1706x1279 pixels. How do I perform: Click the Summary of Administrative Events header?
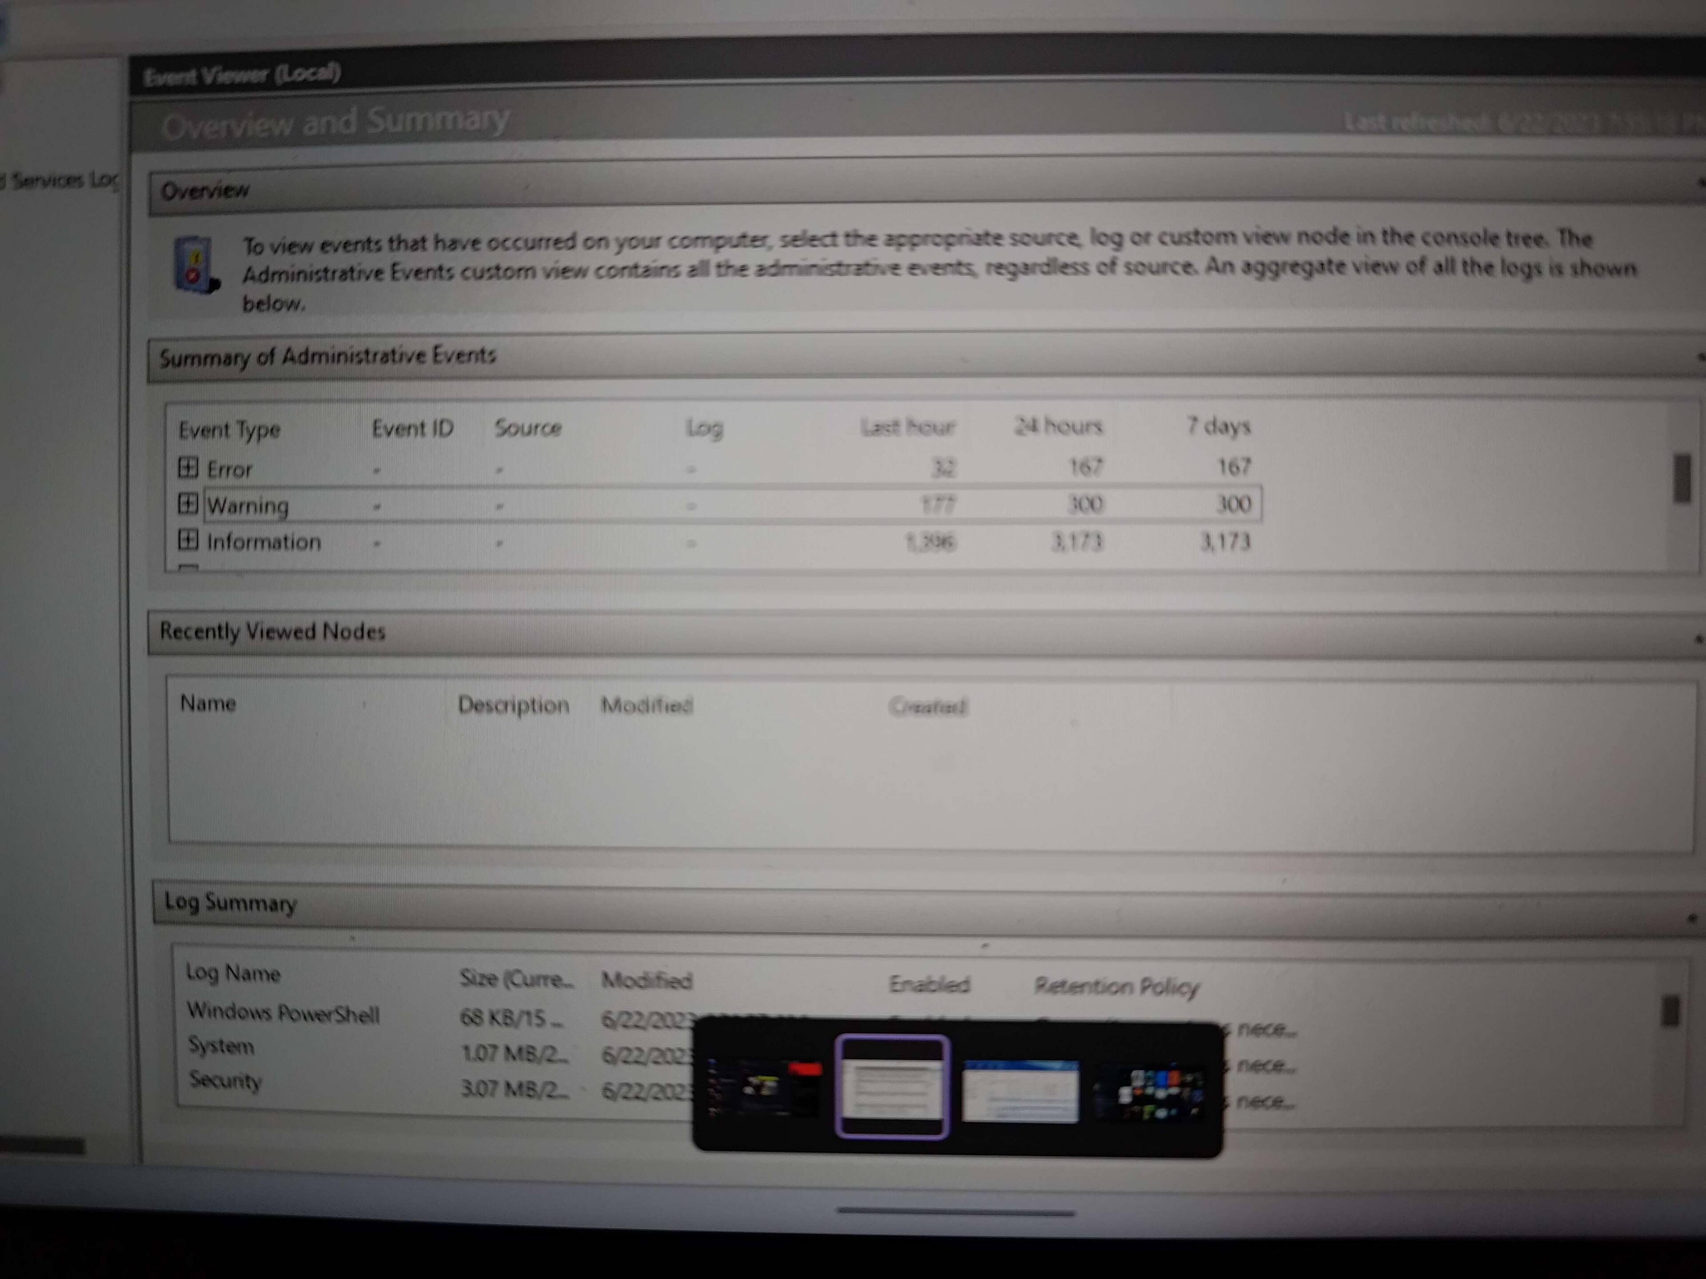(x=327, y=356)
